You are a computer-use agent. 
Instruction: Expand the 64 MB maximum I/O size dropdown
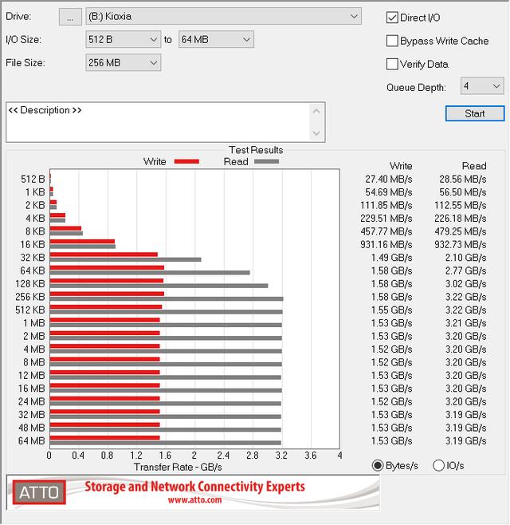coord(216,40)
